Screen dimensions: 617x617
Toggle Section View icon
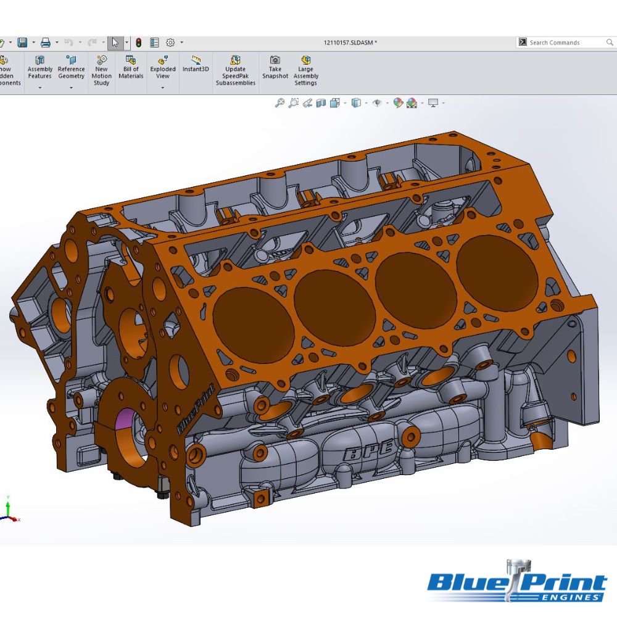[321, 103]
